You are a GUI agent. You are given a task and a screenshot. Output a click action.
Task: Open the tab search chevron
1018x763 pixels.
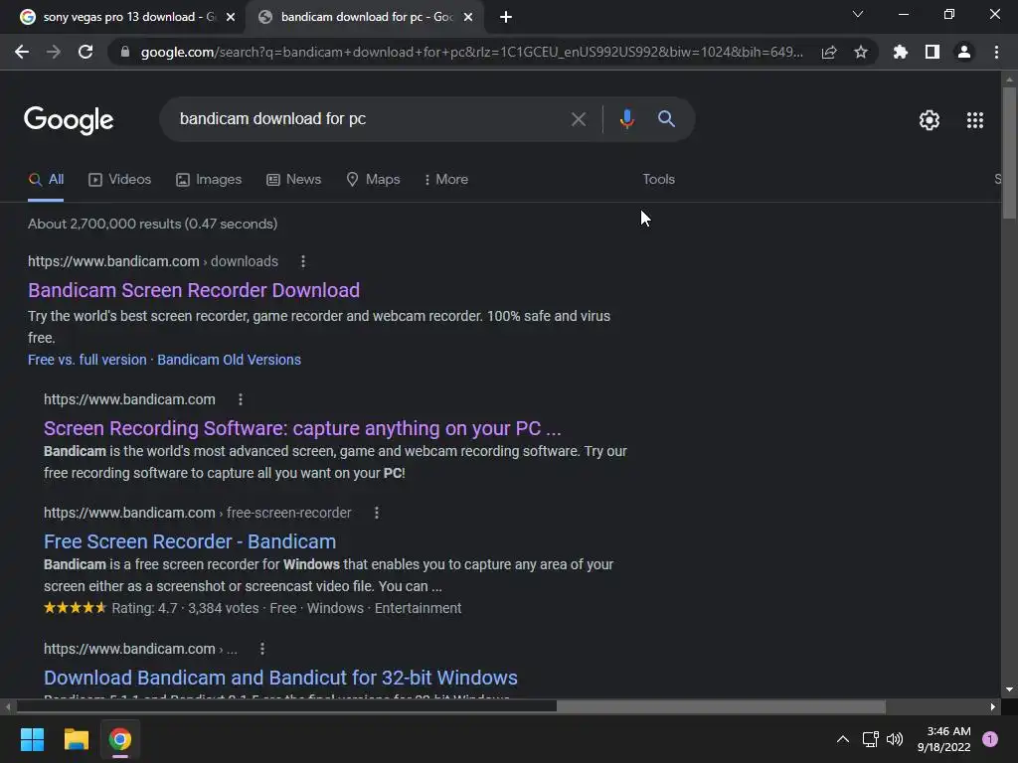click(858, 14)
